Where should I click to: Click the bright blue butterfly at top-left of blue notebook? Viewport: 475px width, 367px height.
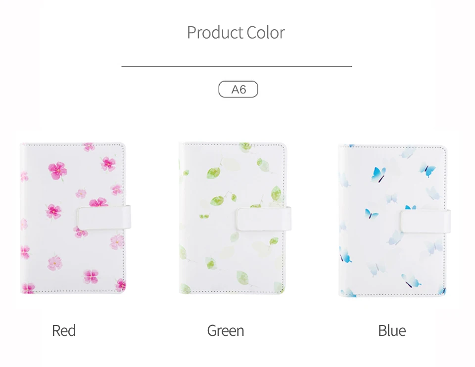coord(379,175)
